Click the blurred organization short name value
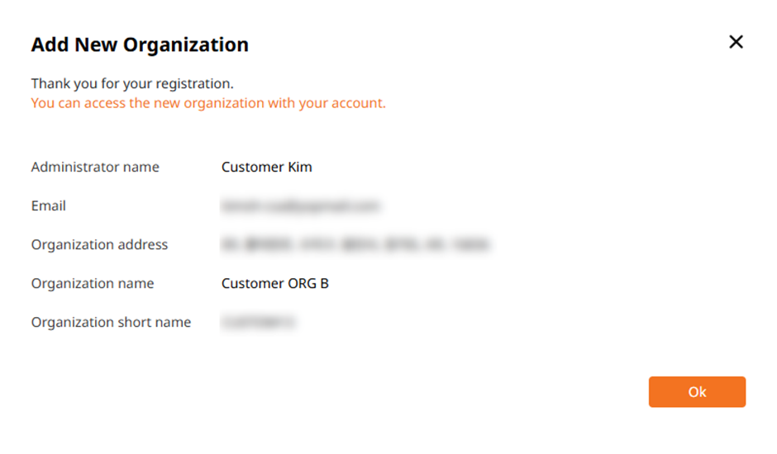The image size is (777, 454). coord(258,322)
